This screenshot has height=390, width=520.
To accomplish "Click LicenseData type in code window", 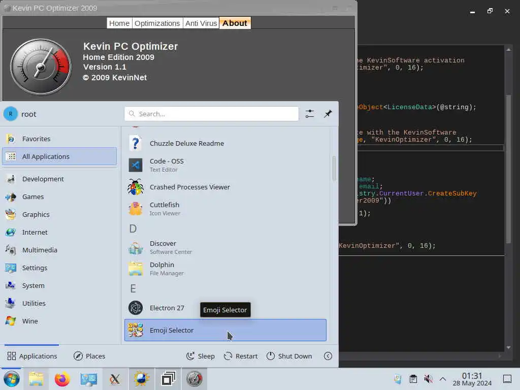I will click(410, 107).
